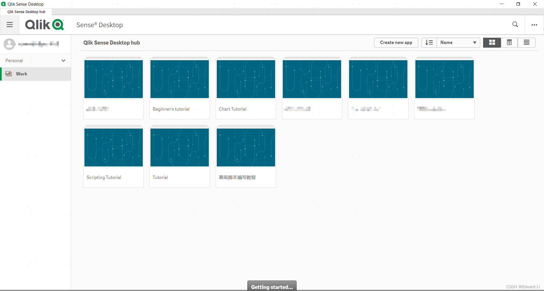Screen dimensions: 544x291
Task: Close the Qlik Sense Desktop window
Action: 535,4
